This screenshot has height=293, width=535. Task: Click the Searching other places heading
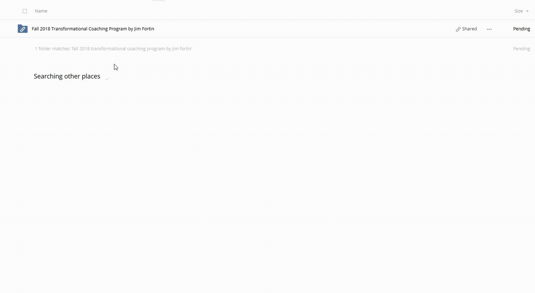[x=67, y=77]
